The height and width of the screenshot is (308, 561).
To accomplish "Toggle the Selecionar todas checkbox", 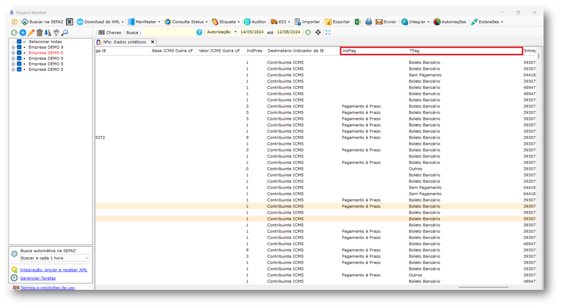I will pos(19,42).
